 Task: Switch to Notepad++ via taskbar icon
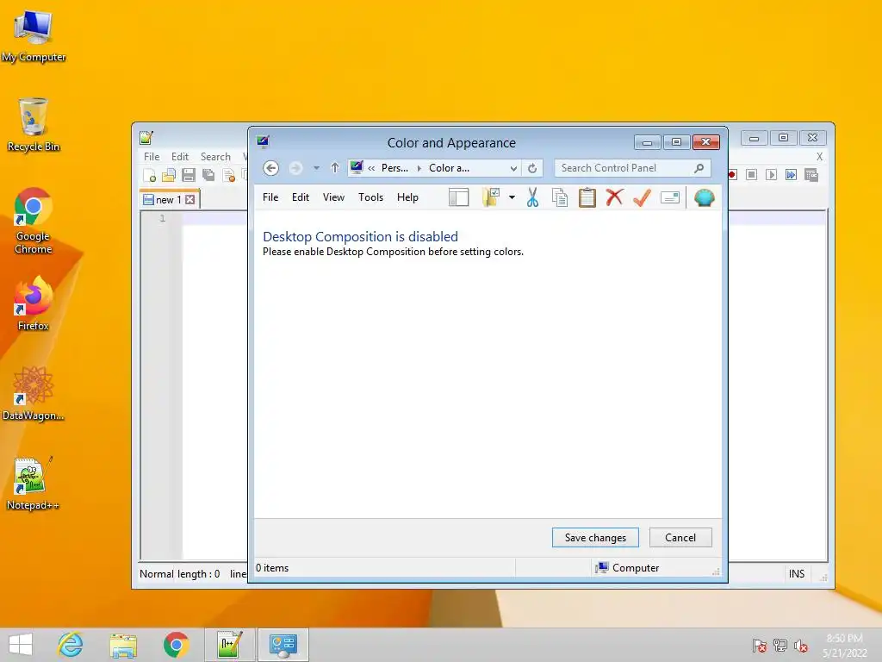[x=229, y=645]
